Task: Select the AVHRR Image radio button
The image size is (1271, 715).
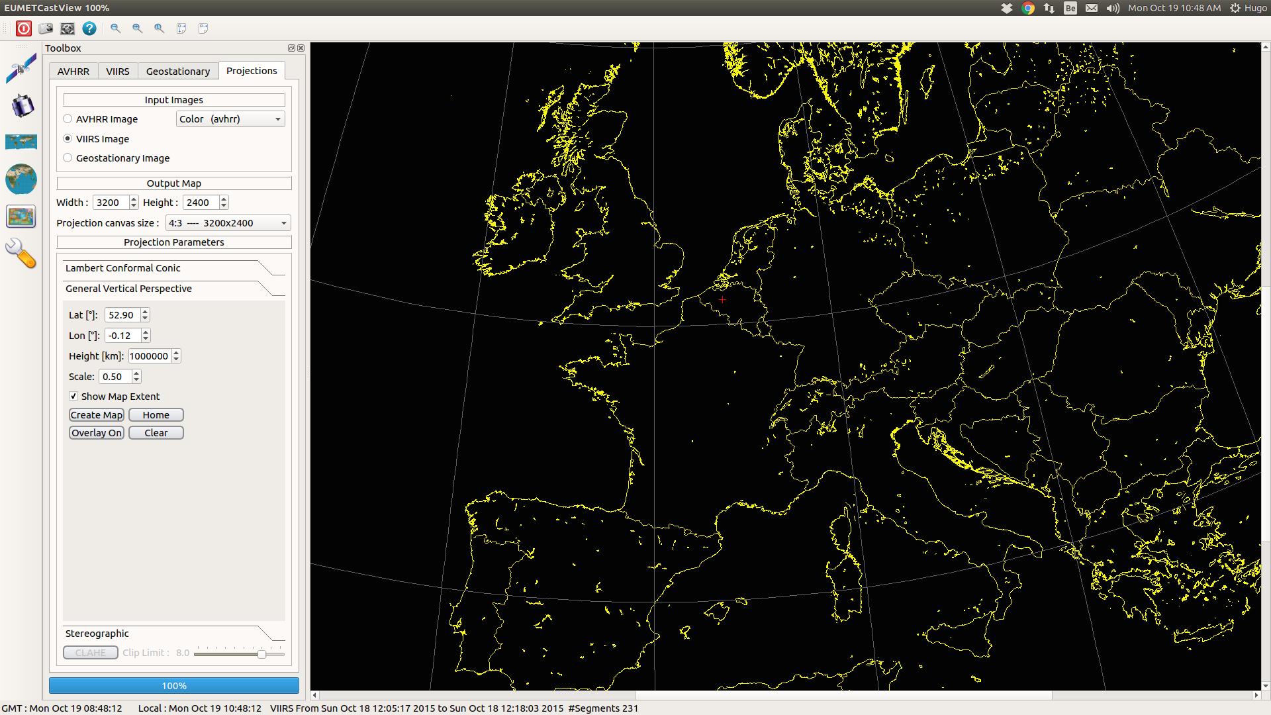Action: 68,119
